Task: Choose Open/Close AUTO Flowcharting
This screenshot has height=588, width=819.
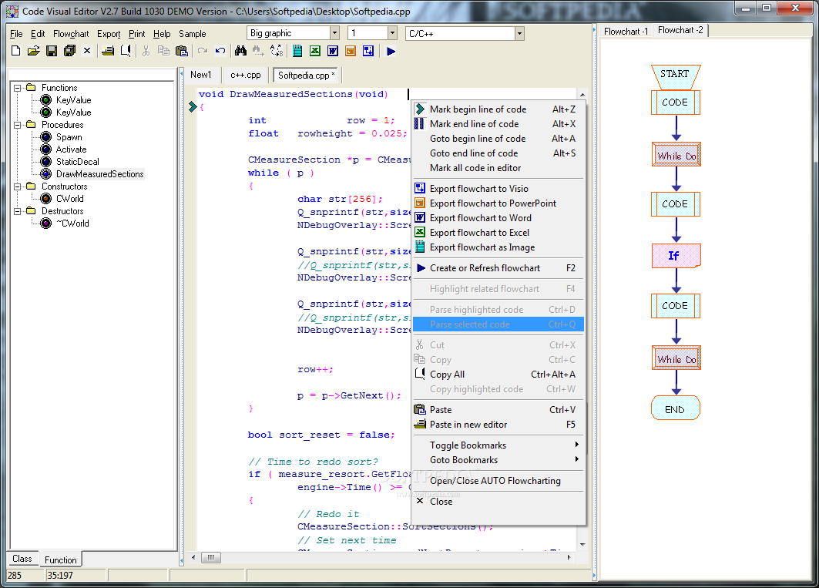Action: coord(498,481)
